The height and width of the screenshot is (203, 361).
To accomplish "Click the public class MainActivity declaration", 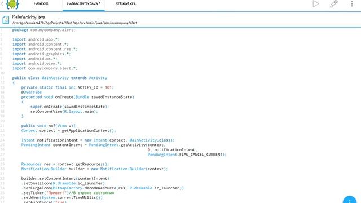I will tap(60, 78).
